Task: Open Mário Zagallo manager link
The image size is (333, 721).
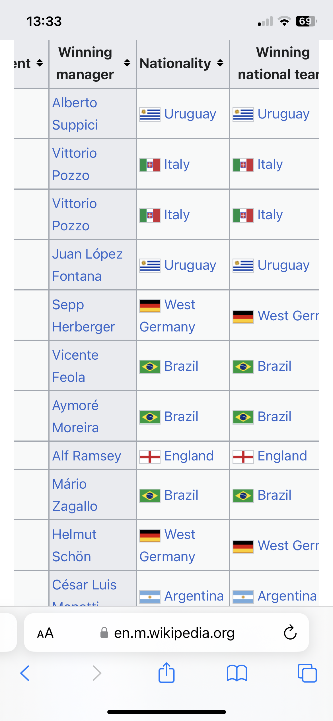Action: [x=75, y=495]
